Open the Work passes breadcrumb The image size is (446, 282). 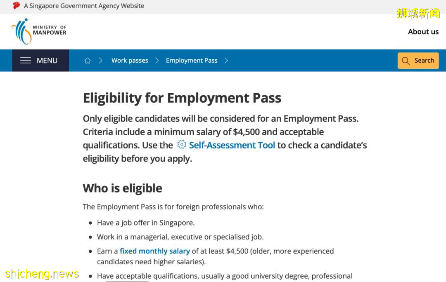pyautogui.click(x=130, y=61)
